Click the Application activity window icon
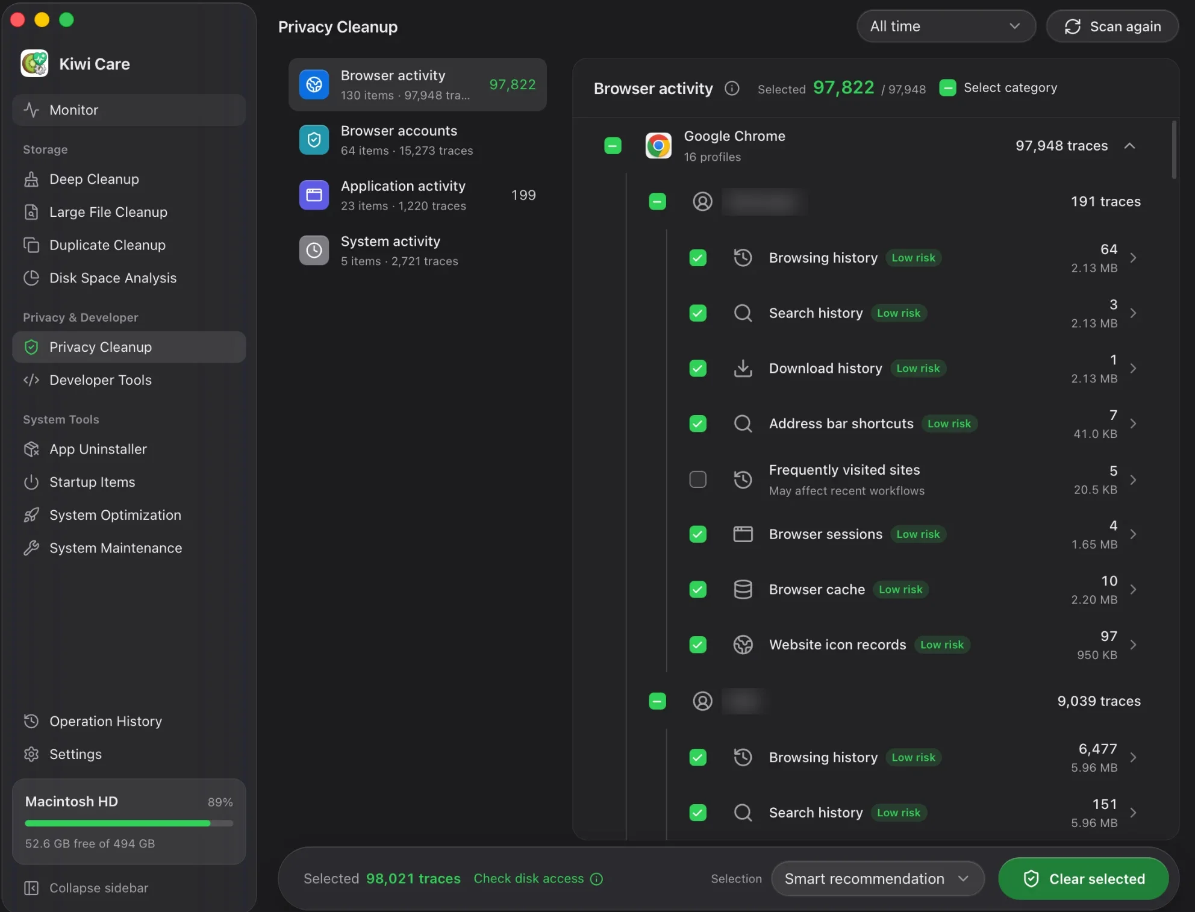Viewport: 1195px width, 912px height. coord(314,195)
